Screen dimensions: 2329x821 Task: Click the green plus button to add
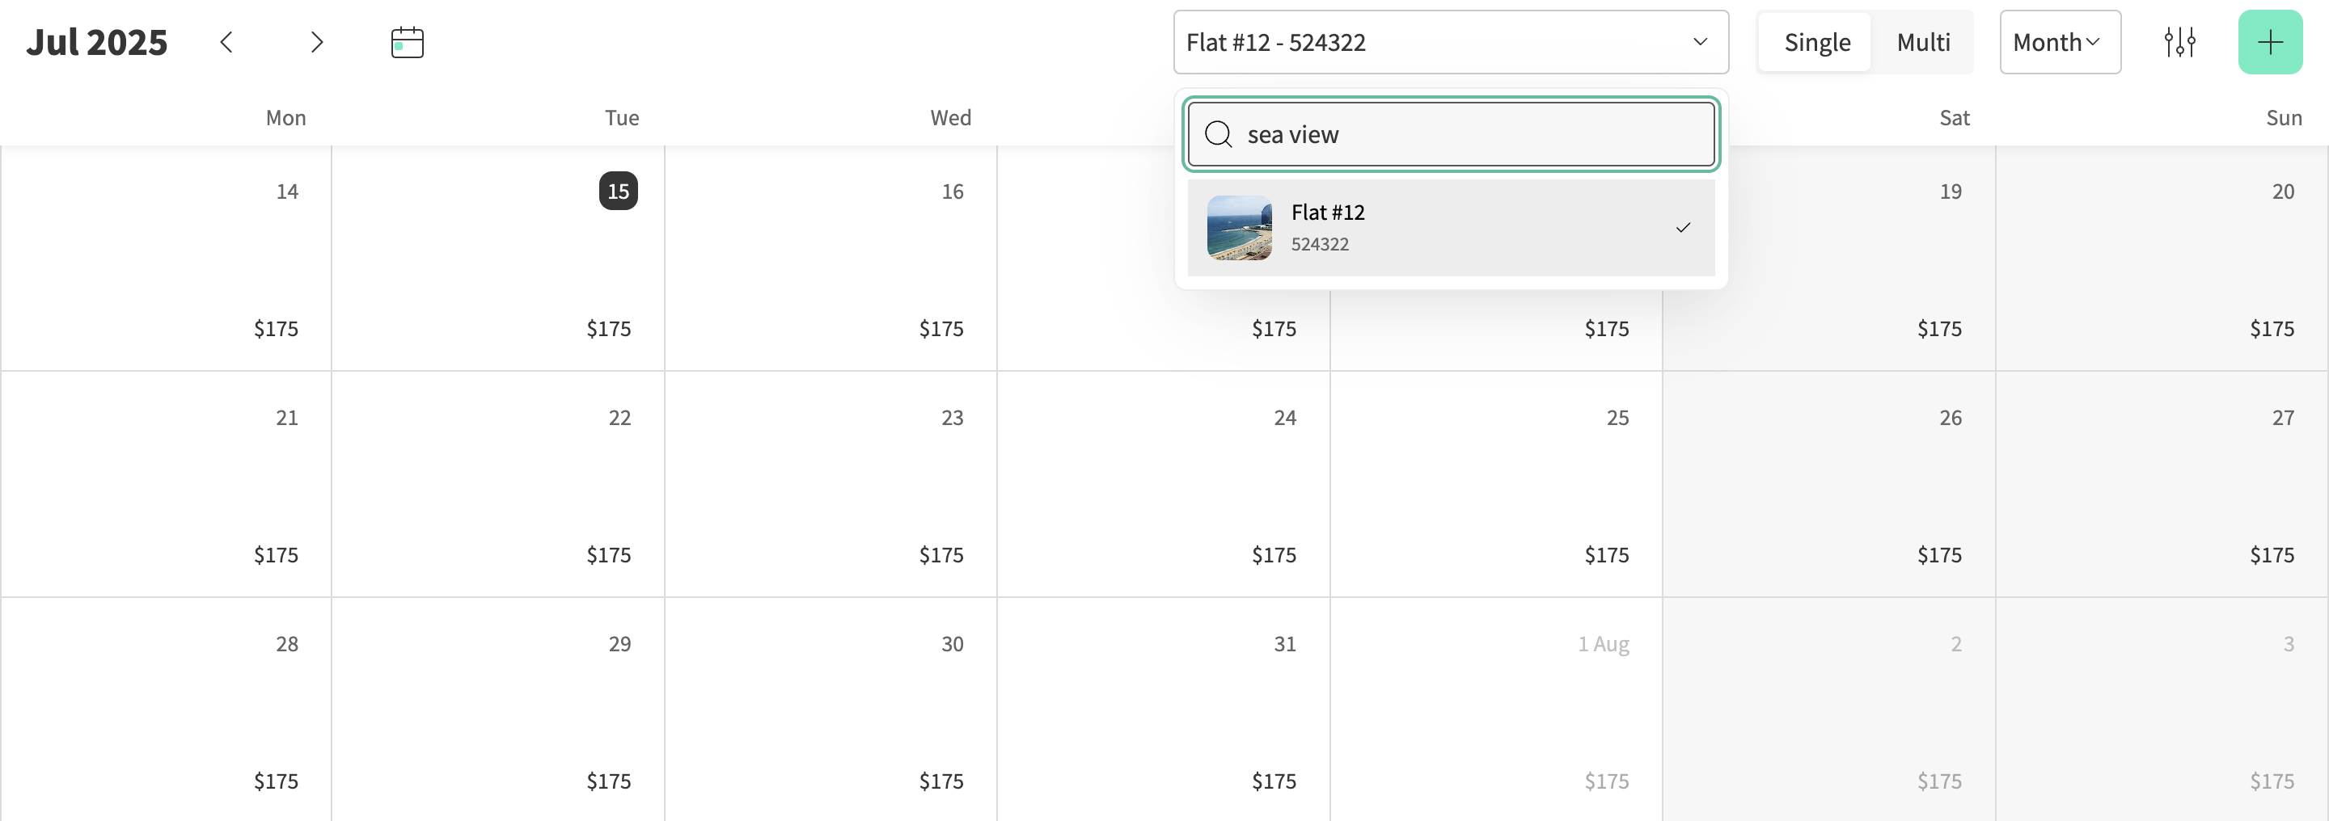click(2269, 41)
